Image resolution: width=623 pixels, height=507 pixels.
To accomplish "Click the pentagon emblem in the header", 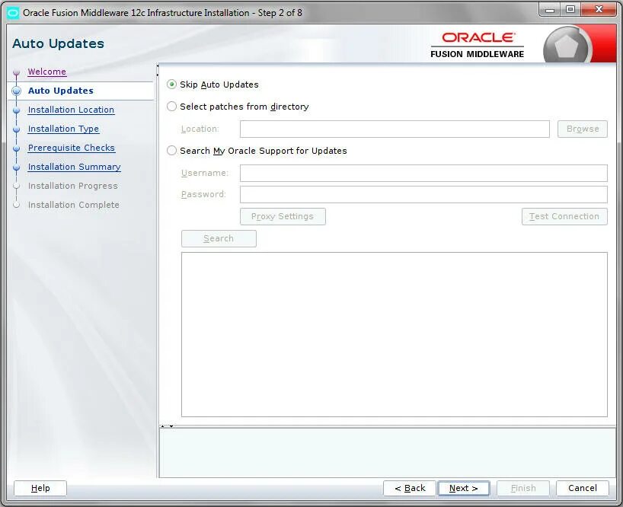I will [567, 46].
